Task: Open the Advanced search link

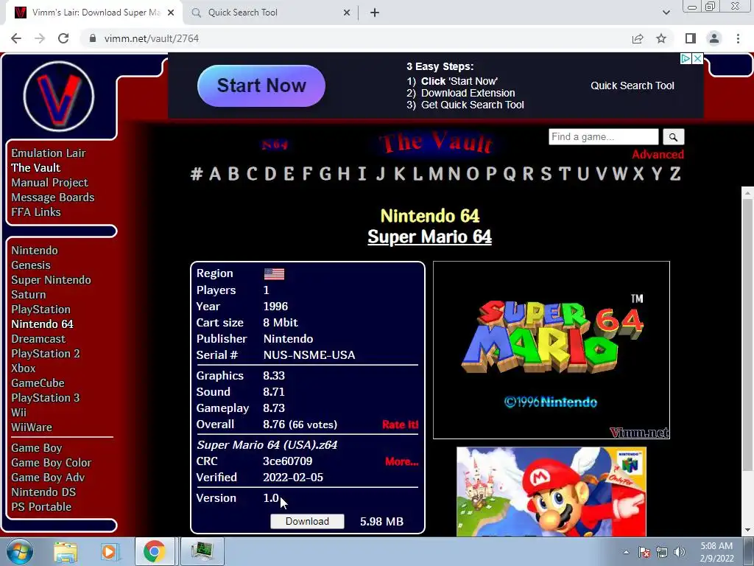Action: point(658,155)
